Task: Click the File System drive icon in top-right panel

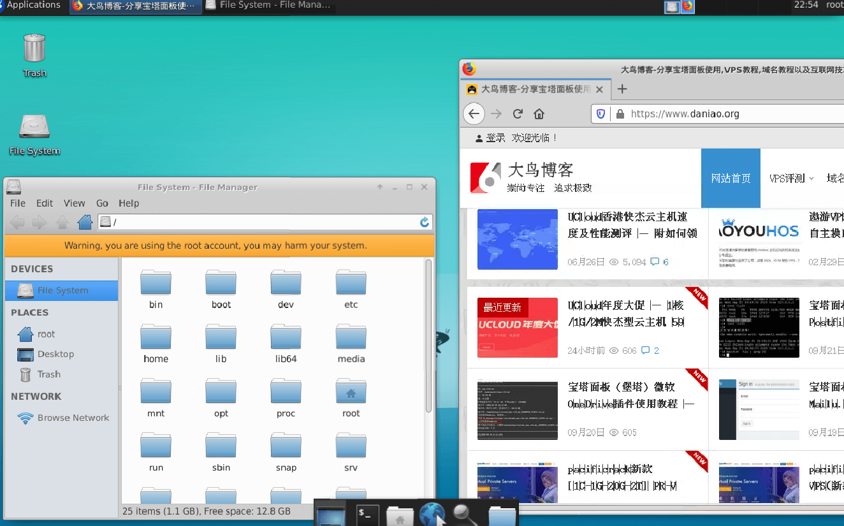Action: [672, 6]
